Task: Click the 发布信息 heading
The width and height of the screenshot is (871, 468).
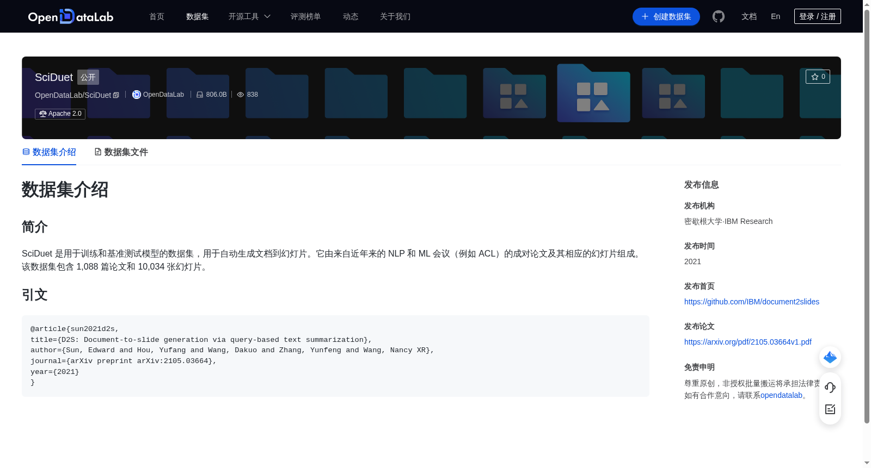Action: pyautogui.click(x=702, y=185)
